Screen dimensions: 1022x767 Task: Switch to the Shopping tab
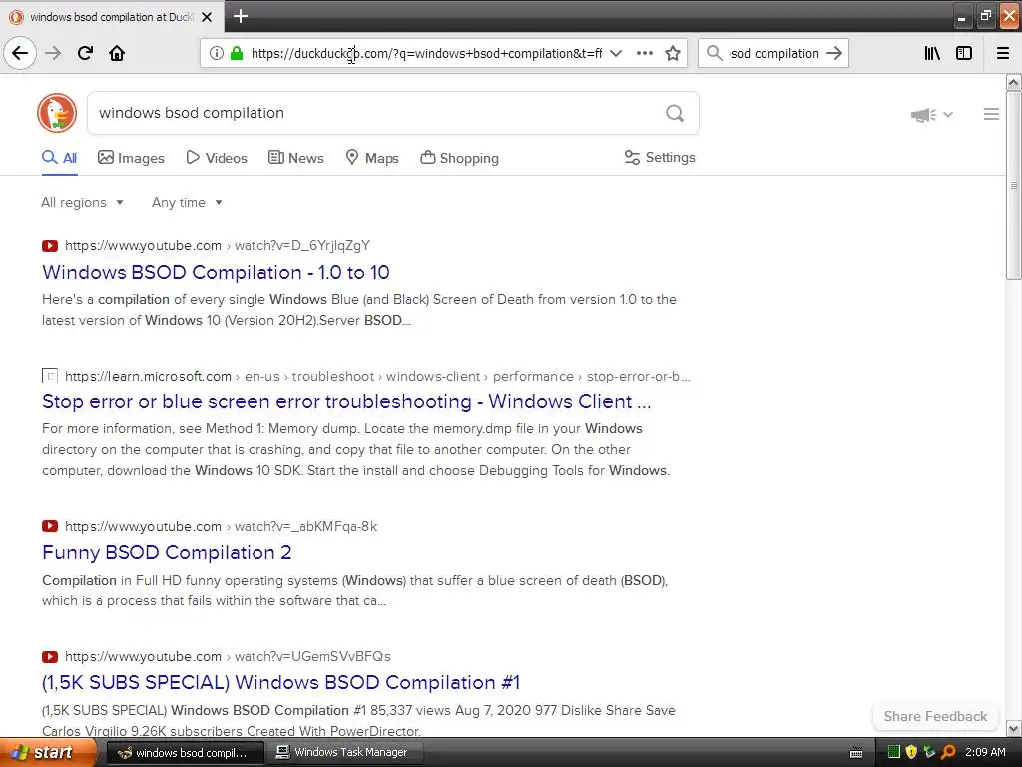459,158
